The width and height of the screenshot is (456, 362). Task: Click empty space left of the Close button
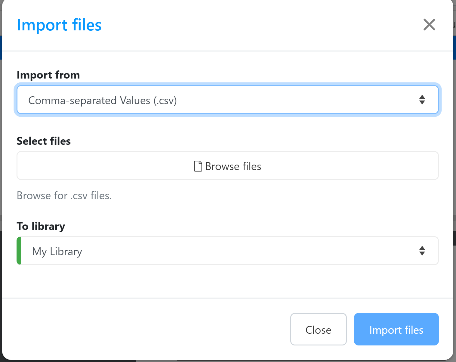[150, 329]
